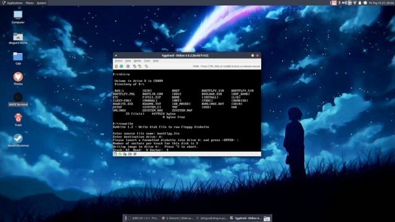The image size is (395, 222).
Task: Click the red tray icon in top panel
Action: (335, 2)
